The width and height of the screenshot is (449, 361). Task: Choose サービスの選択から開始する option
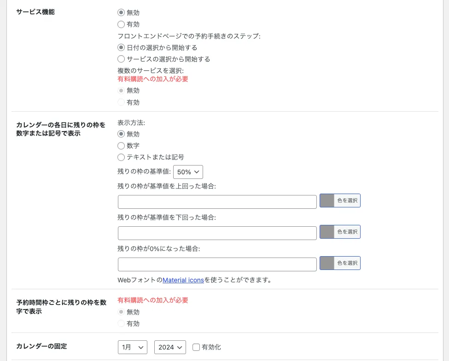point(121,59)
